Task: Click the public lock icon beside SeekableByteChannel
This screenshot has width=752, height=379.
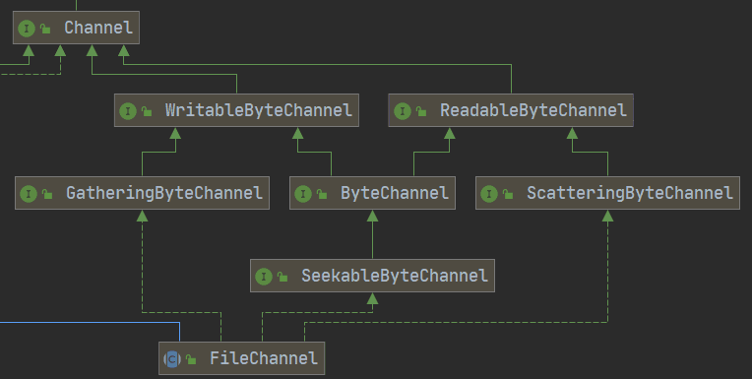Action: 282,277
